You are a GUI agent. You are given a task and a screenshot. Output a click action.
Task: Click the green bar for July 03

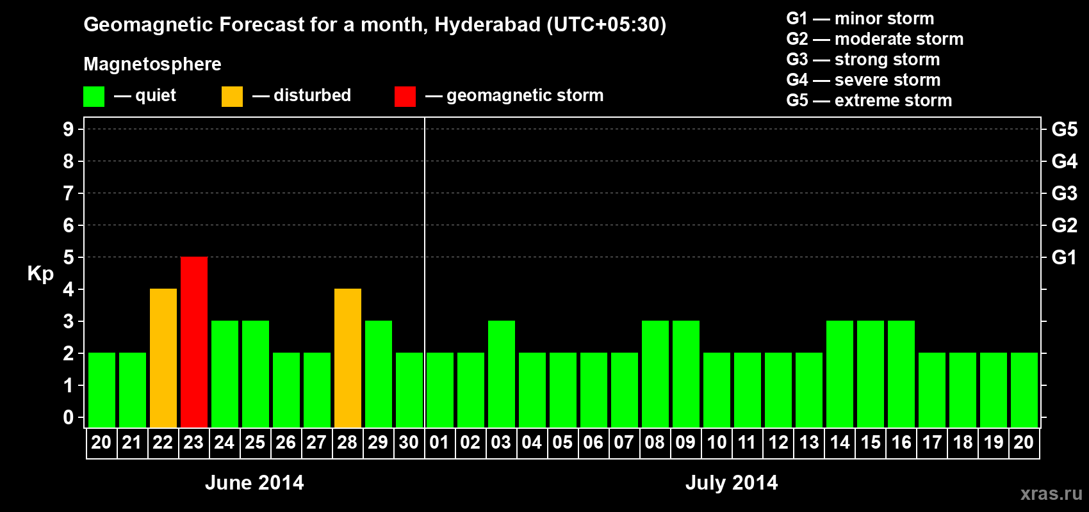point(502,374)
